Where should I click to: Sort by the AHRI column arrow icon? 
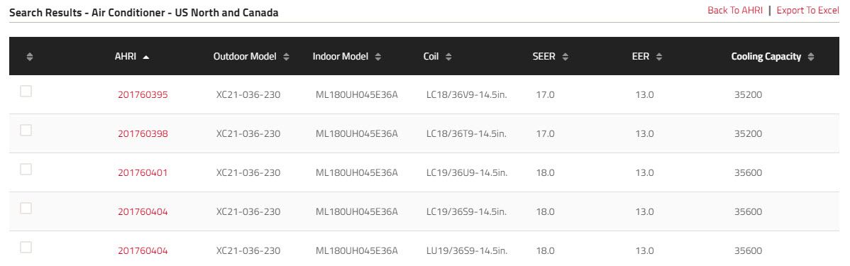pyautogui.click(x=146, y=57)
